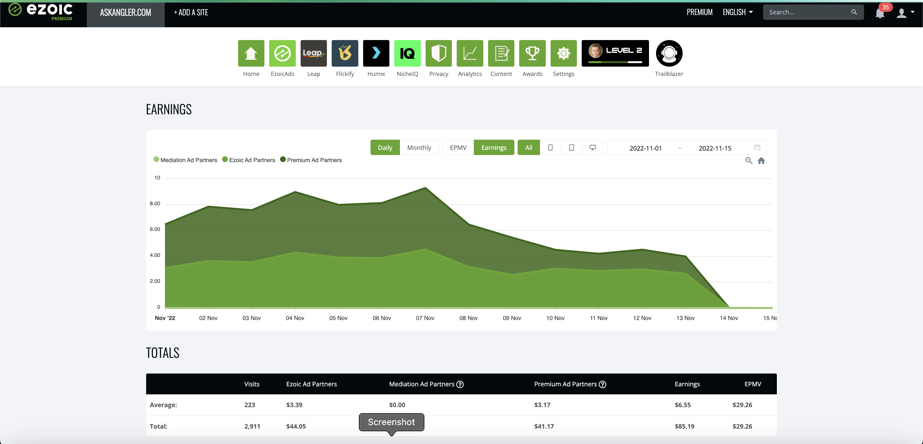Toggle Mediation Ad Partners legend series
The width and height of the screenshot is (923, 444).
pyautogui.click(x=185, y=160)
